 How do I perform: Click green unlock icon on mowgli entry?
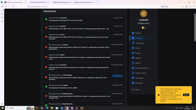tap(46, 86)
